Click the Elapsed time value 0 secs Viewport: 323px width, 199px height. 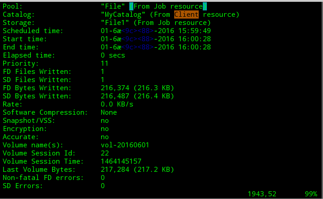coord(113,55)
